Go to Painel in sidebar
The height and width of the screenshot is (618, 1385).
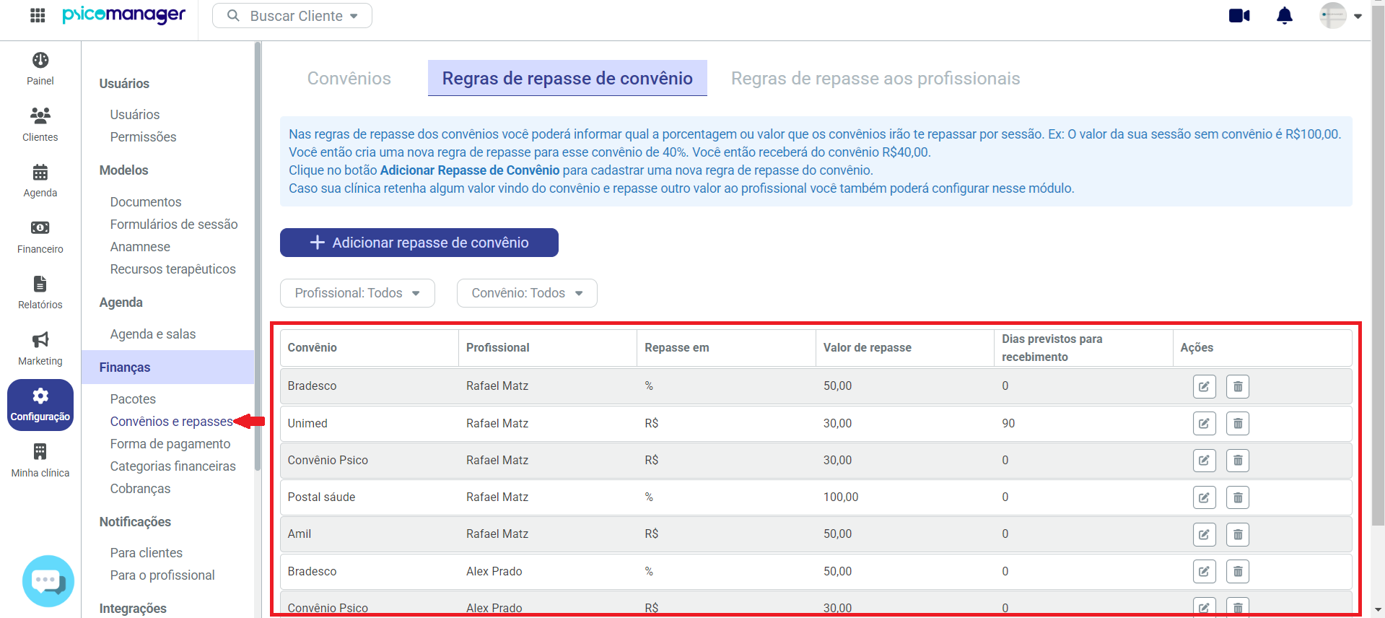pos(40,69)
